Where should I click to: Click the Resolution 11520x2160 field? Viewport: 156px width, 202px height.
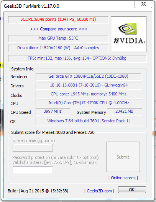point(58,48)
